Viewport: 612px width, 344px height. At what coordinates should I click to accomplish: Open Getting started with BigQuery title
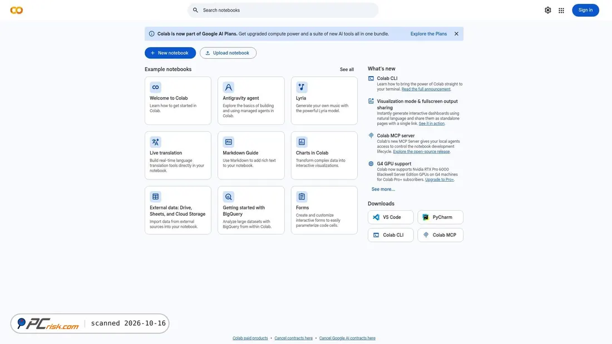[x=244, y=211]
